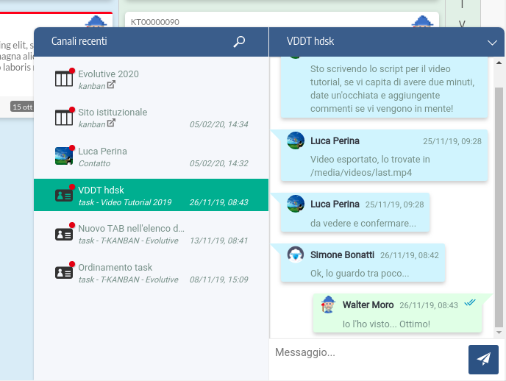Click the task card icon for Ordinamento task
The width and height of the screenshot is (506, 381).
[x=64, y=272]
